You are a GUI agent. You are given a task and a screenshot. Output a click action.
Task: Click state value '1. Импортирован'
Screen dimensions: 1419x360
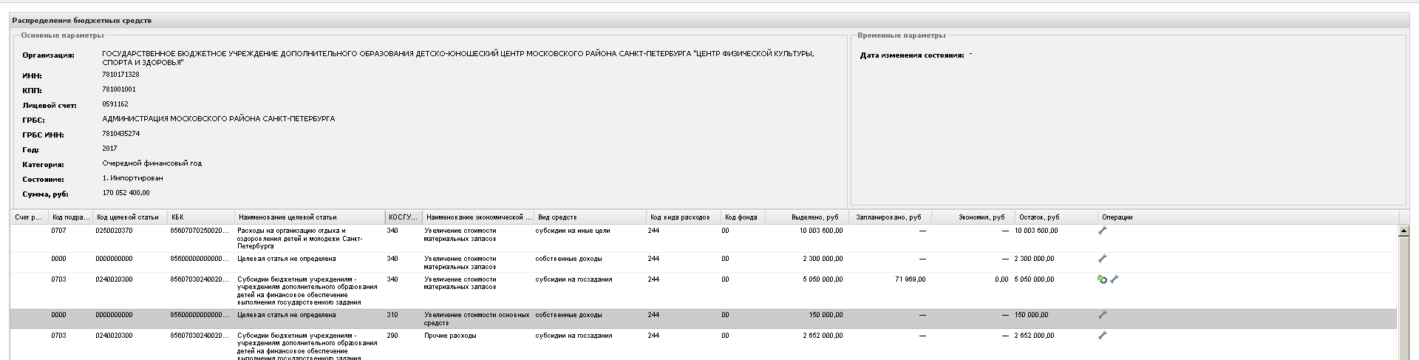pos(133,178)
